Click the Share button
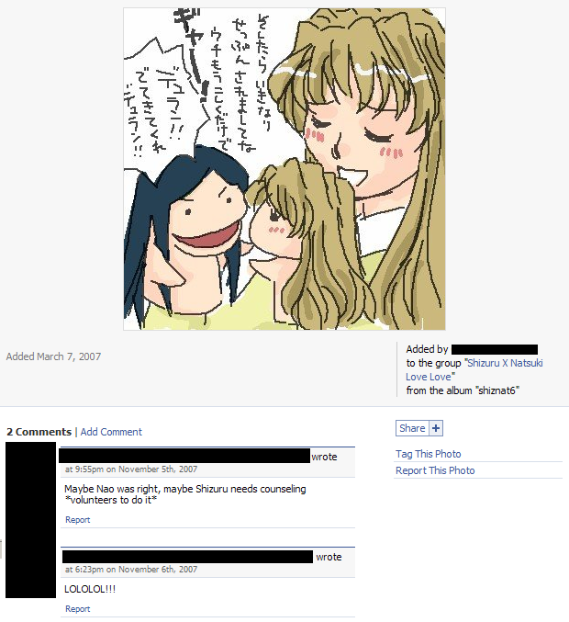Viewport: 569px width, 622px height. click(x=412, y=428)
